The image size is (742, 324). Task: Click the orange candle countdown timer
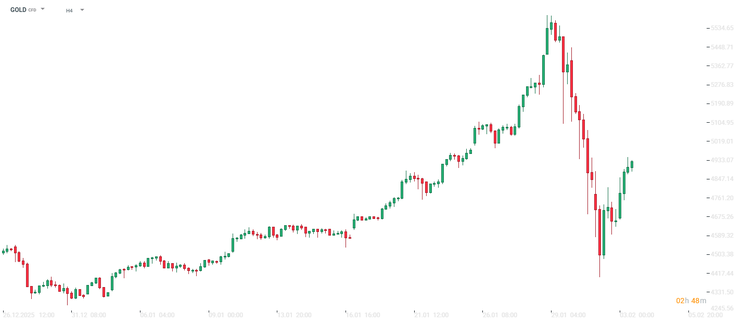pos(691,301)
